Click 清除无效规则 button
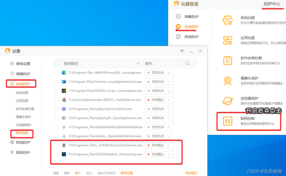Screen dimensions: 286x176 [106, 173]
